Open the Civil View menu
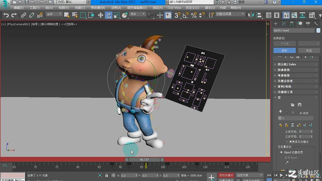 [x=174, y=8]
